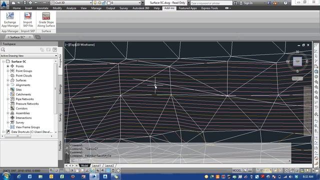
Task: Click the Toolspace tree vertical scrollbar
Action: (x=55, y=88)
